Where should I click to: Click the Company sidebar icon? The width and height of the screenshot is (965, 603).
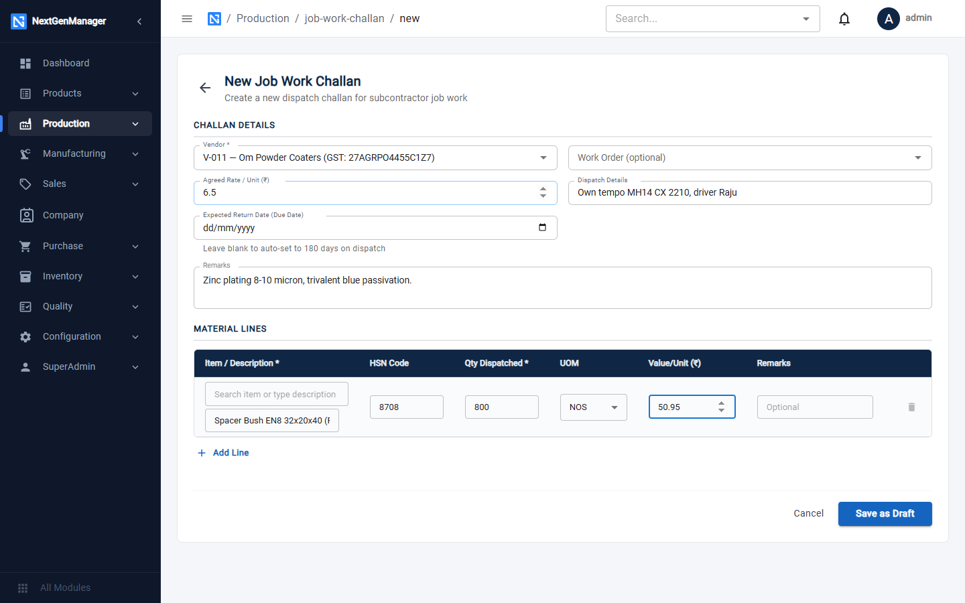click(x=26, y=215)
